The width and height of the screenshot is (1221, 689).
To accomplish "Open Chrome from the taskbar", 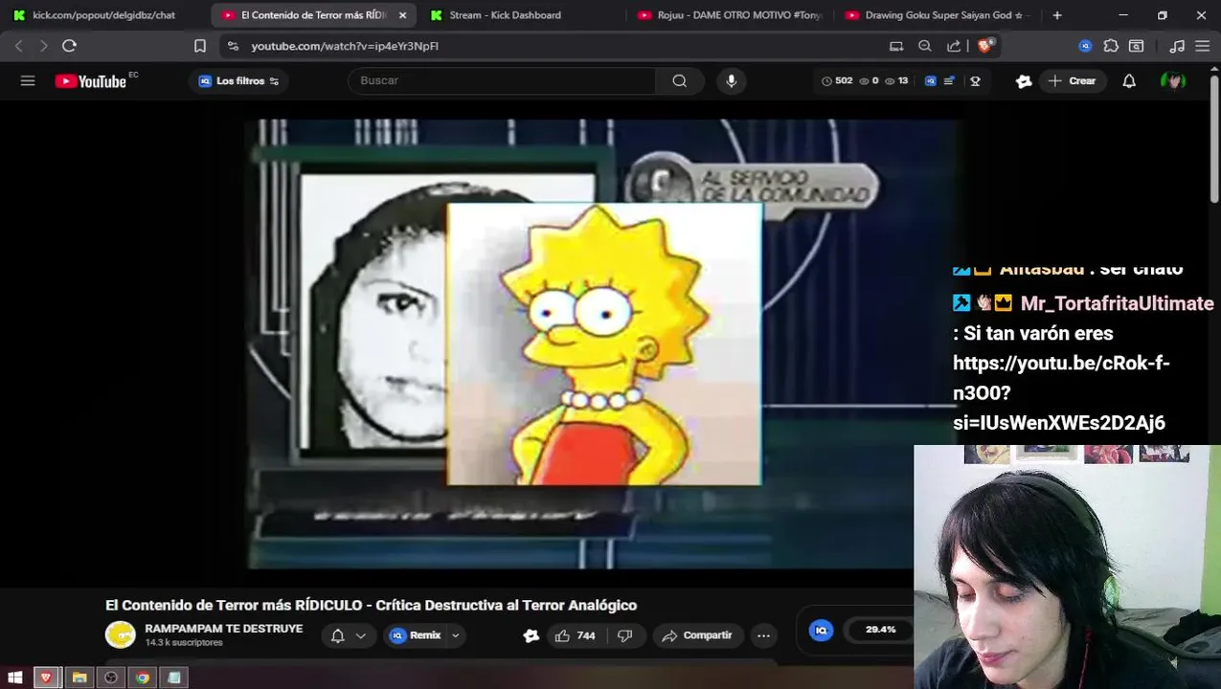I will click(x=143, y=678).
